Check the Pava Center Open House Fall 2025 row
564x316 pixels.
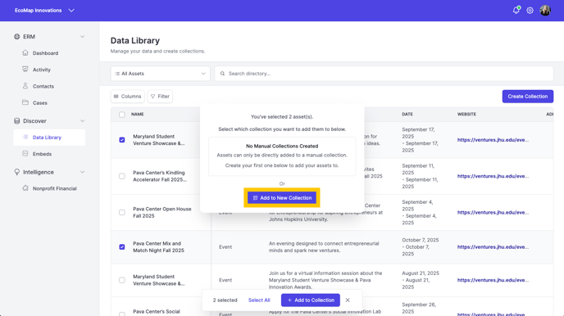point(122,212)
